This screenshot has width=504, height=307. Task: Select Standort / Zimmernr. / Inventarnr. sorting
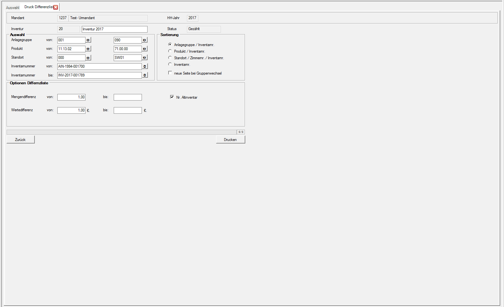pos(170,58)
